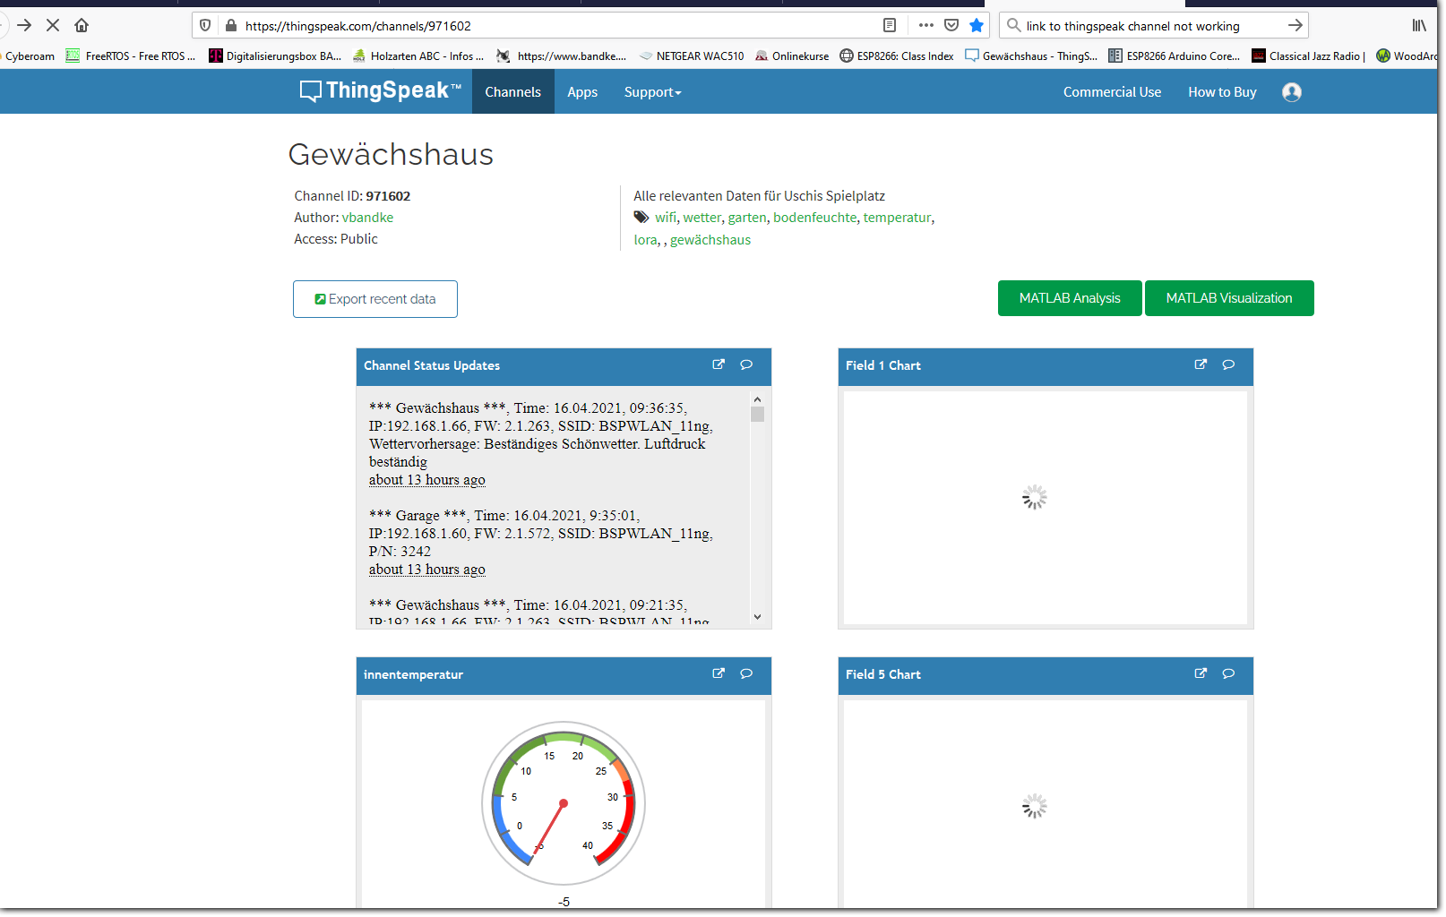The height and width of the screenshot is (917, 1446).
Task: Filter by the garten tag
Action: pyautogui.click(x=747, y=218)
